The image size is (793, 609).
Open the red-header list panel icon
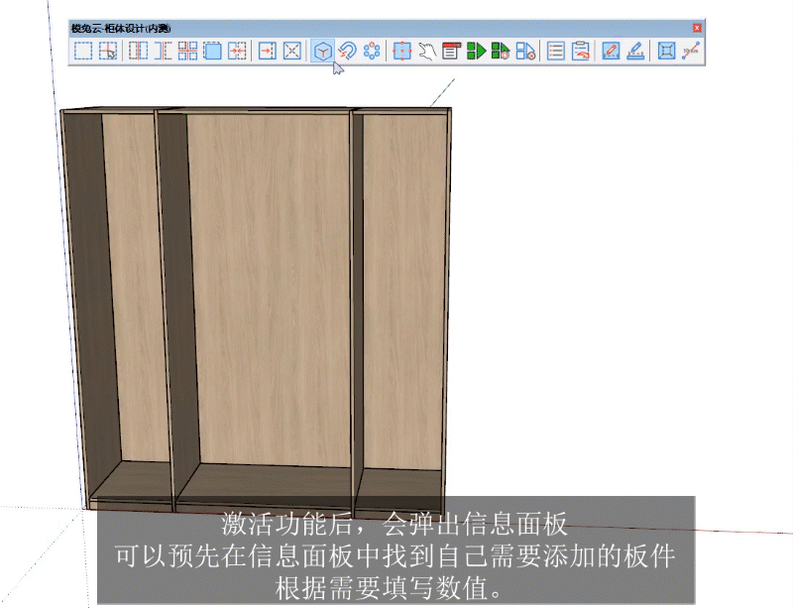click(x=451, y=51)
